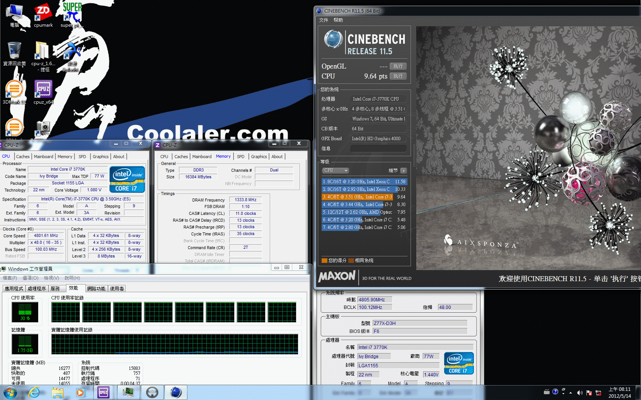Click the 信息 info field in Cinebench
This screenshot has height=400, width=641.
click(x=378, y=149)
